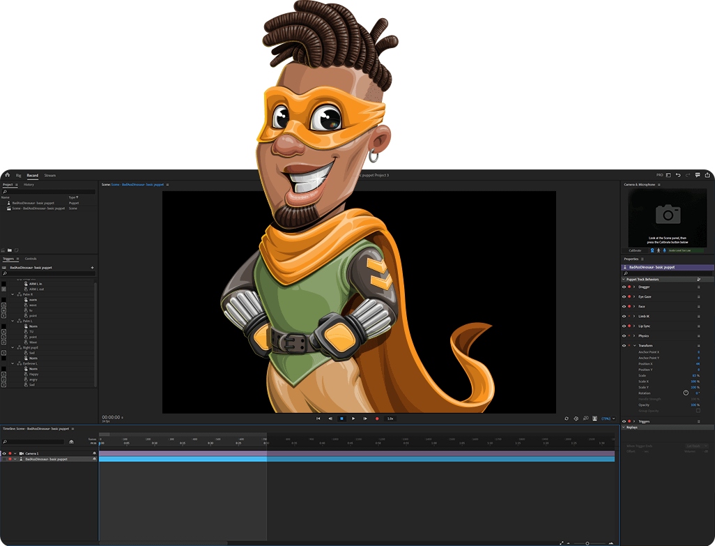715x546 pixels.
Task: Click the Play button under the scene
Action: point(353,418)
